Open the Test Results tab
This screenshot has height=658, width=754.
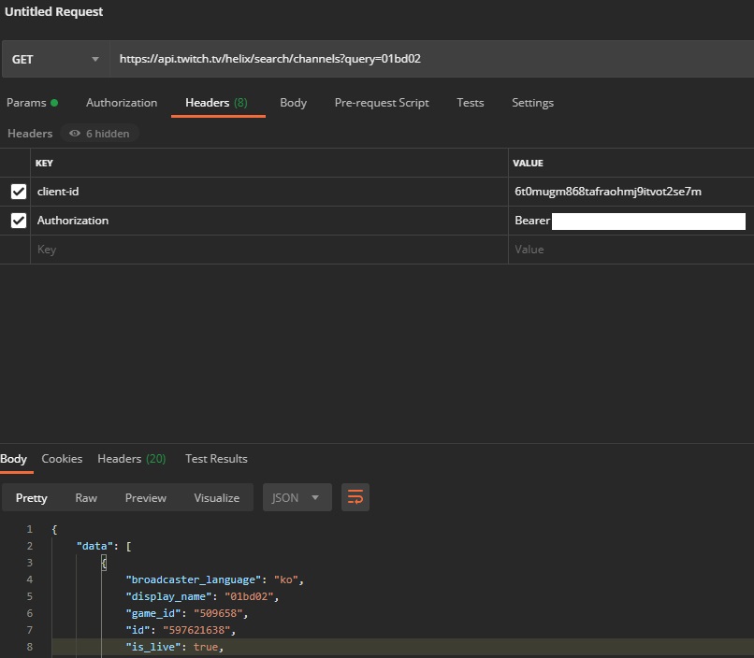(216, 459)
